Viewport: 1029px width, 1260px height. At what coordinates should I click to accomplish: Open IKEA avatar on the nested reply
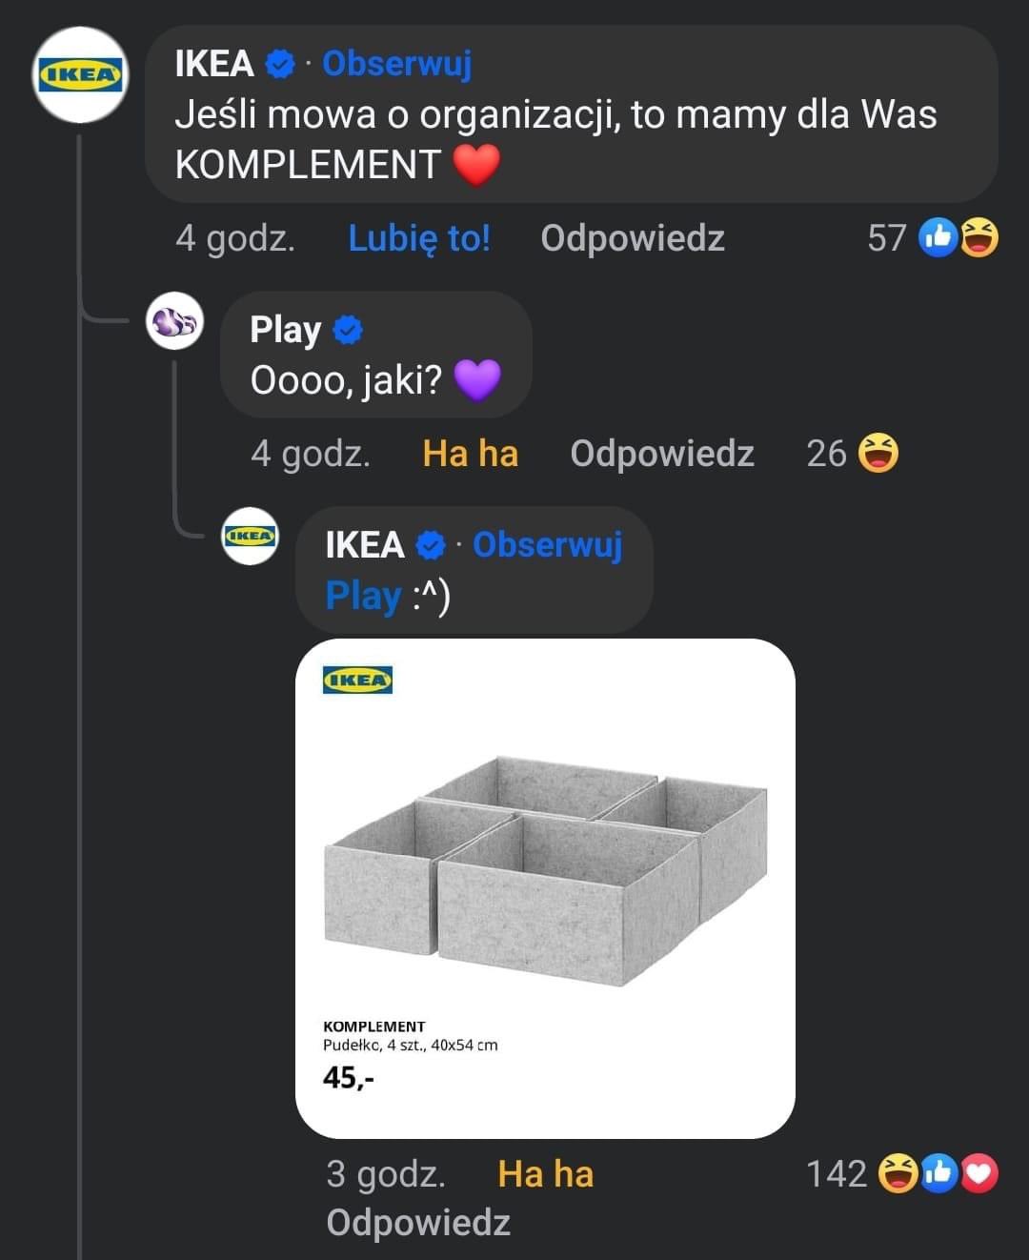[x=251, y=536]
